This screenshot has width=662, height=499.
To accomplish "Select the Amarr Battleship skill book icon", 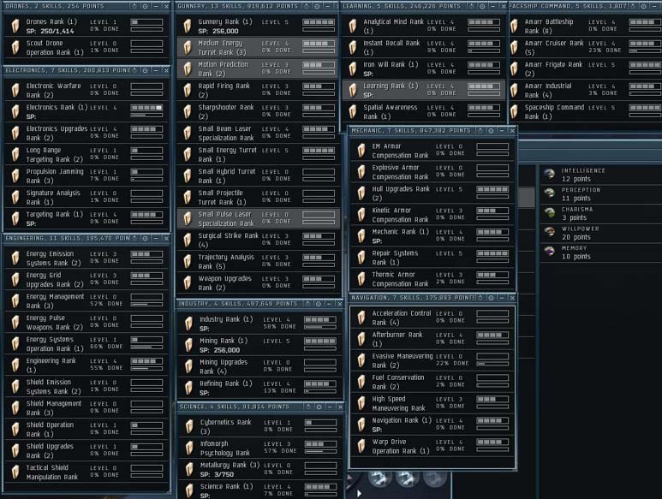I will tap(515, 26).
